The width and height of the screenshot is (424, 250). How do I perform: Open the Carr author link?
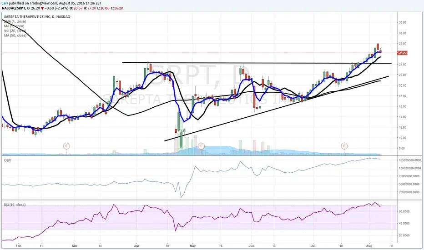(x=4, y=3)
